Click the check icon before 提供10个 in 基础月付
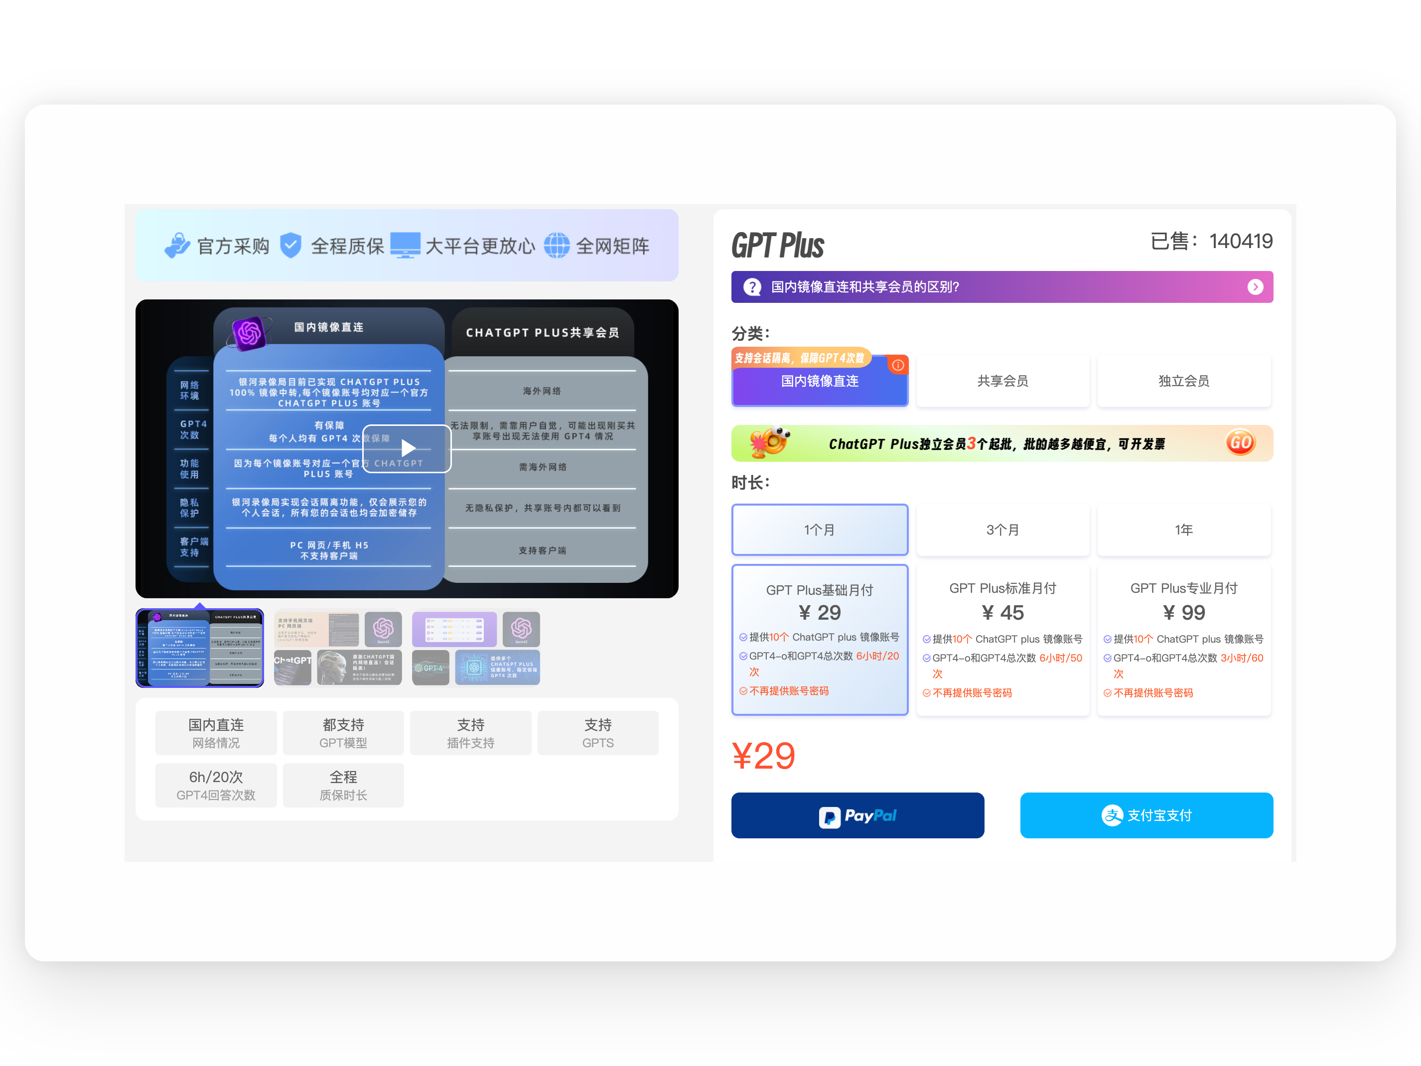This screenshot has height=1066, width=1421. coord(743,637)
